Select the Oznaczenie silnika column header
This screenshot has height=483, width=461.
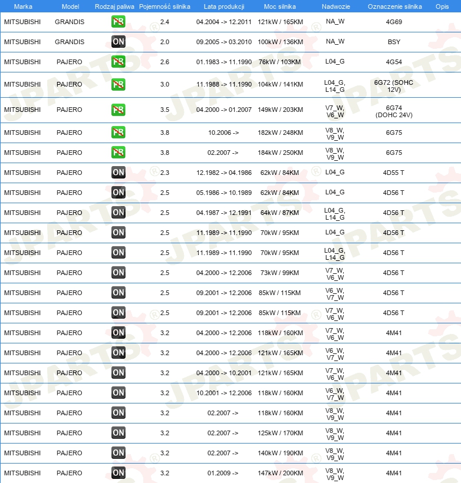pos(394,6)
